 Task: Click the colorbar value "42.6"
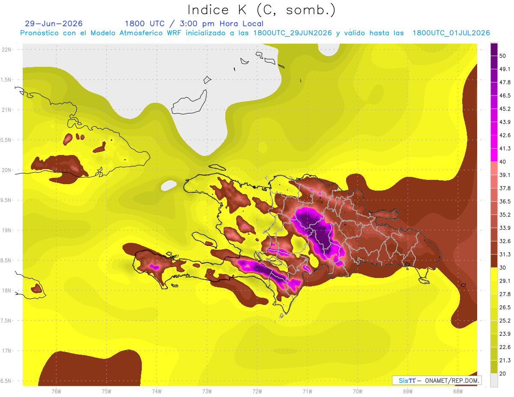[x=505, y=136]
